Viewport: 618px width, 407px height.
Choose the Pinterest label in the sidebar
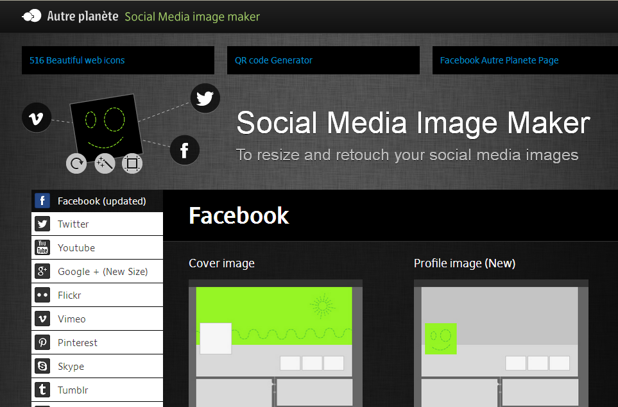click(78, 342)
